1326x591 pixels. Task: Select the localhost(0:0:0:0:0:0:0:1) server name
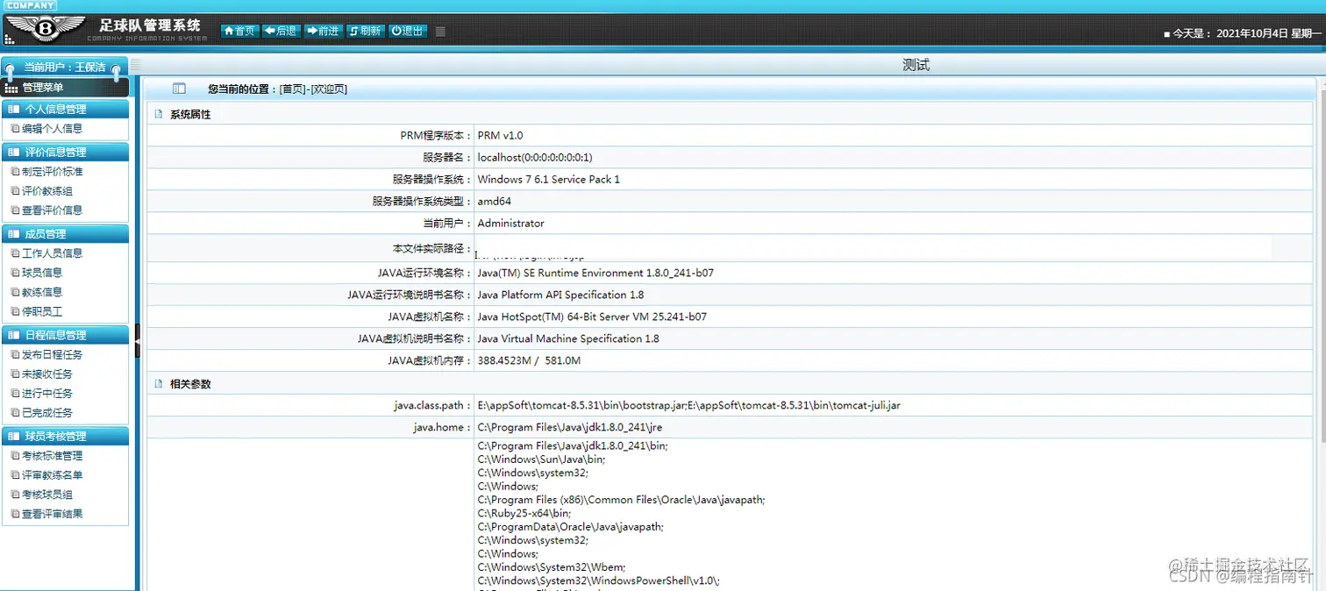535,158
